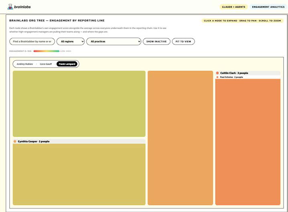
Task: Click the orange dot beside Paul Scholes
Action: pyautogui.click(x=217, y=77)
